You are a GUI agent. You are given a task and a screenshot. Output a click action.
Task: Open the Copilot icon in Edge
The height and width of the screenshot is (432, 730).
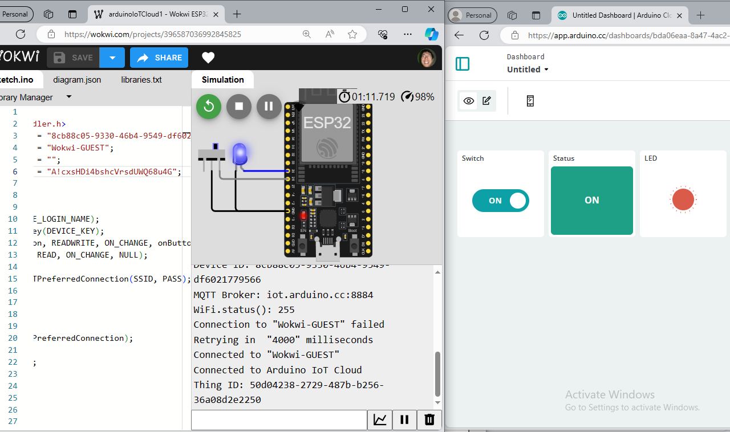[431, 34]
